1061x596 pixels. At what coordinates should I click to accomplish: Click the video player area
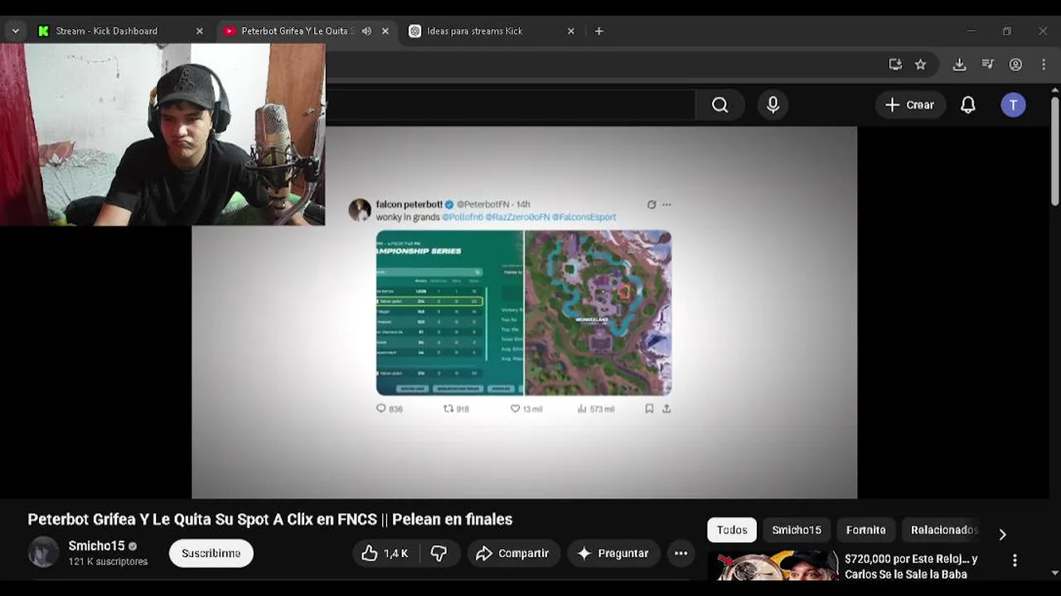click(525, 312)
